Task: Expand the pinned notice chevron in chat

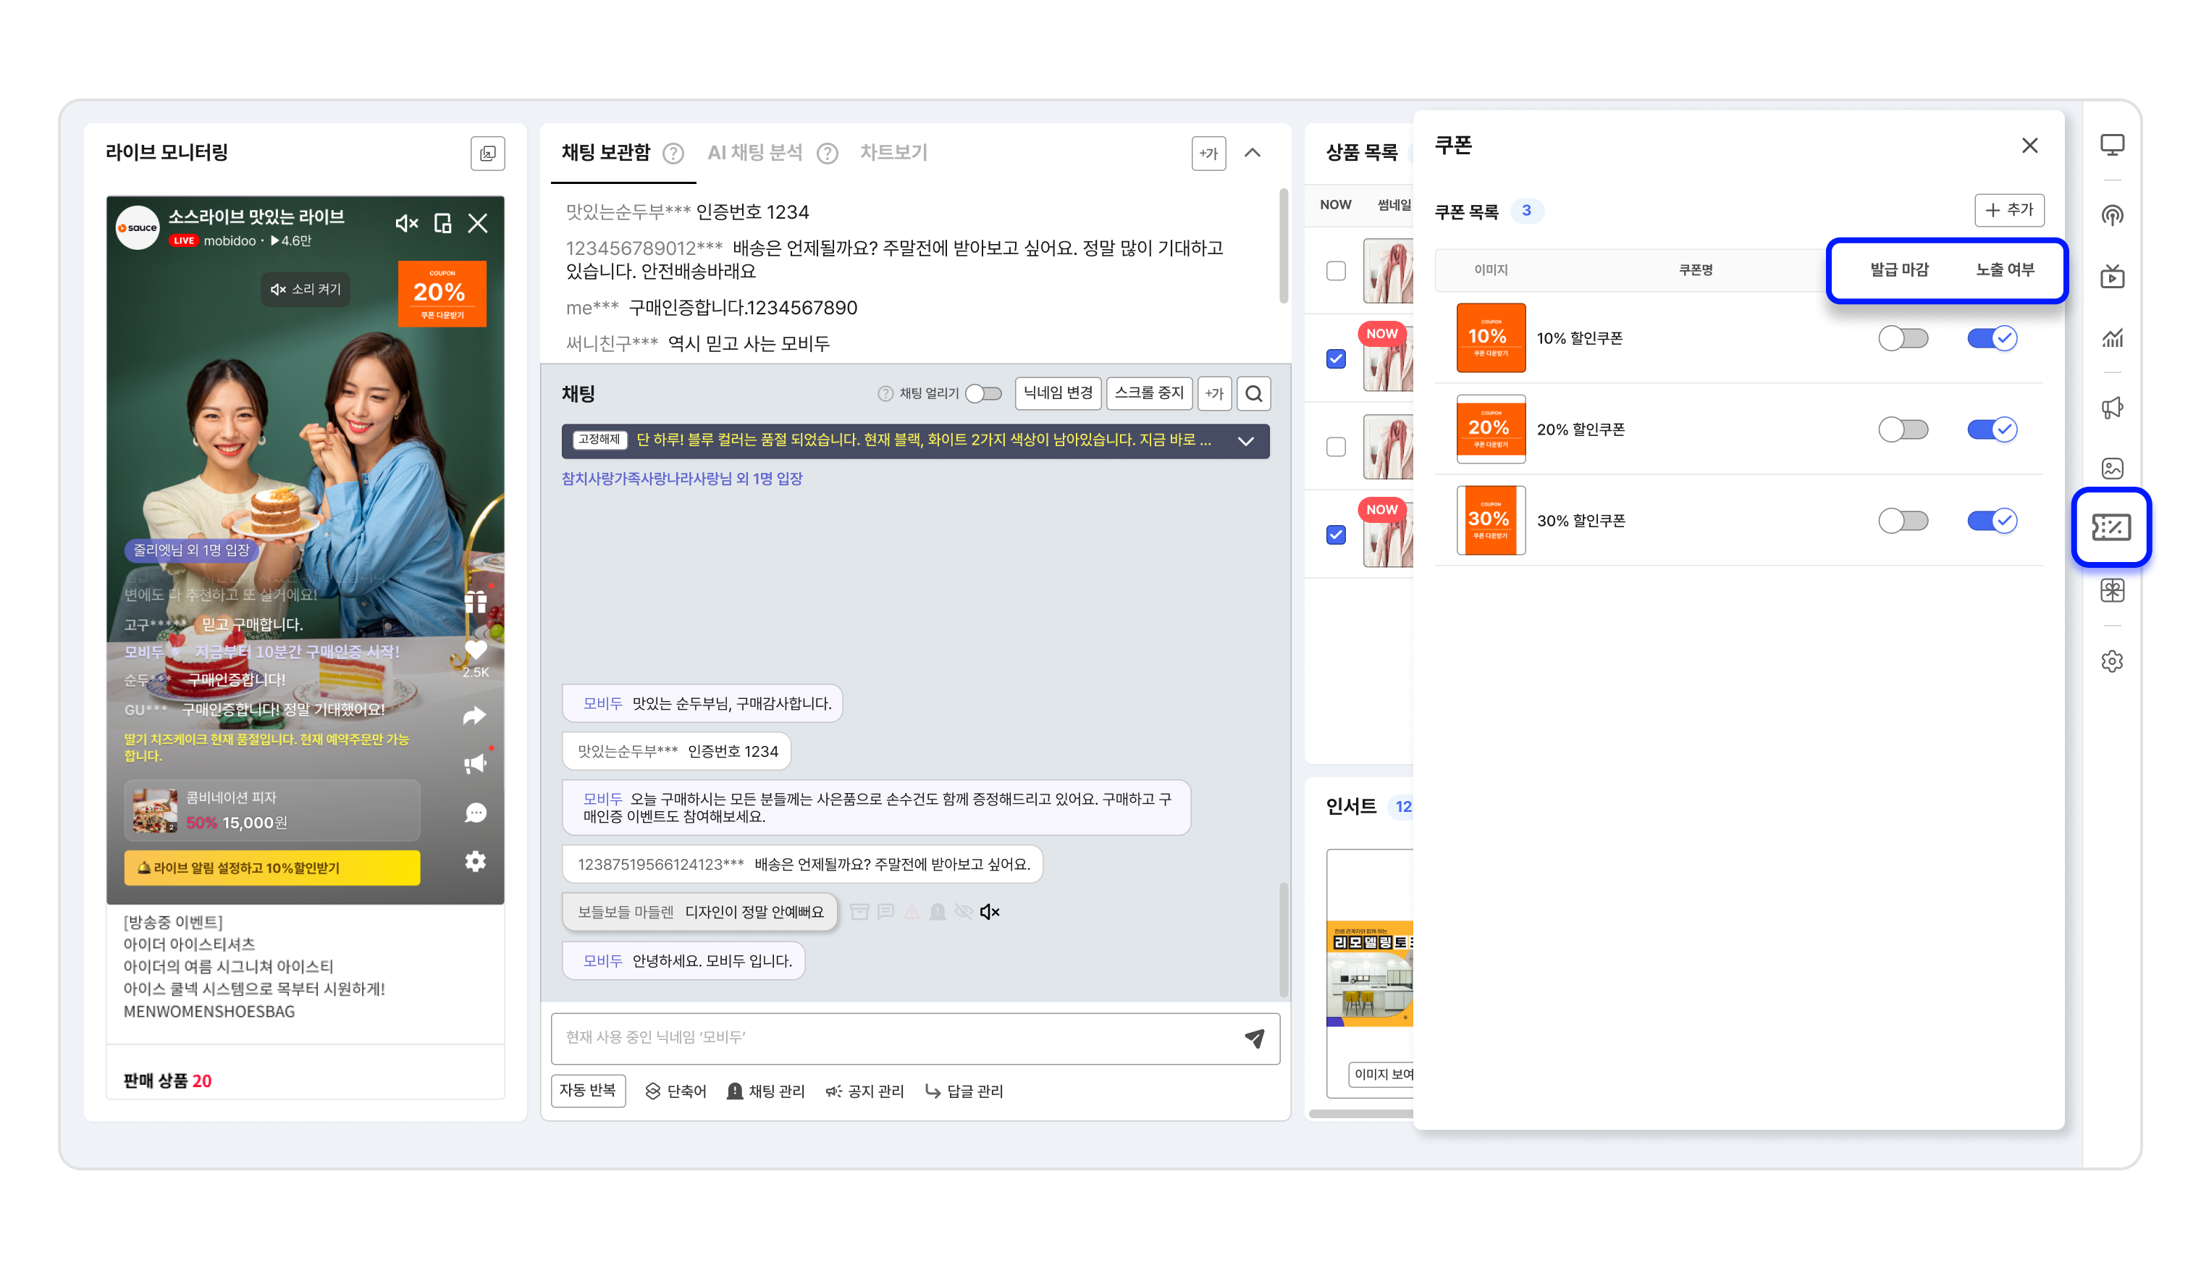Action: tap(1245, 441)
